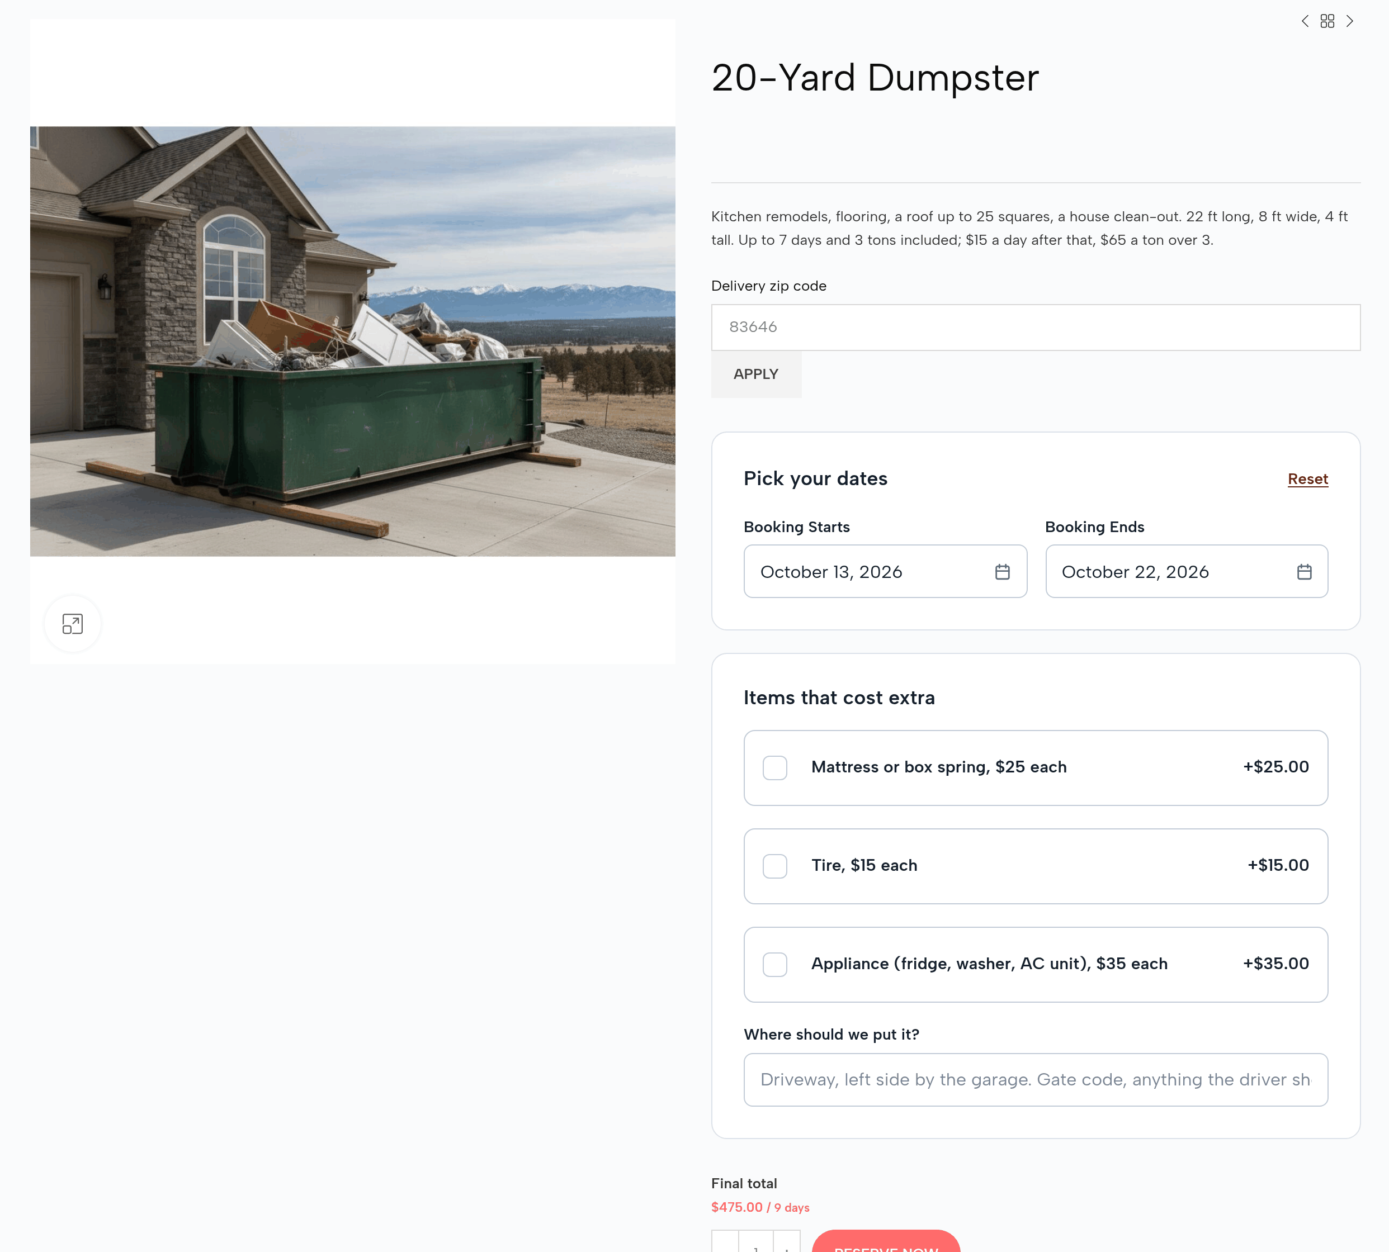Focus the Where should we put it field
Image resolution: width=1389 pixels, height=1252 pixels.
point(1035,1080)
